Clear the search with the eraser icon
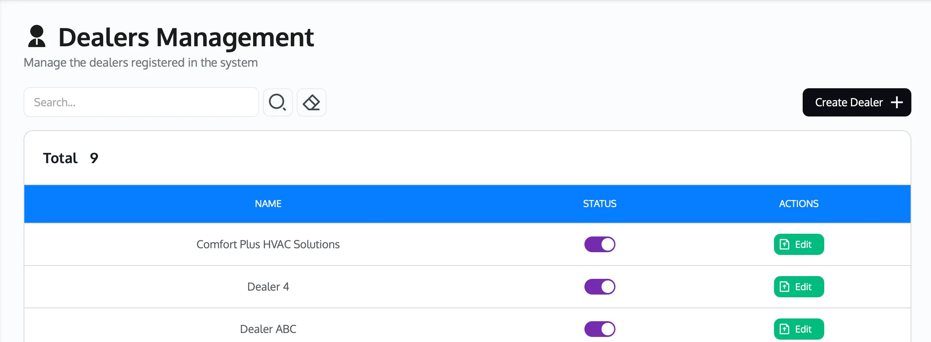 point(311,102)
